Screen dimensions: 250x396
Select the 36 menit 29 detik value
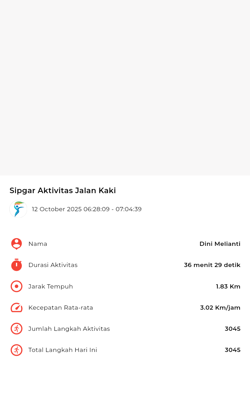pos(212,265)
